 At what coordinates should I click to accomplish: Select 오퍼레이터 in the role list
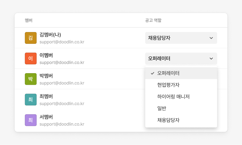pos(168,73)
